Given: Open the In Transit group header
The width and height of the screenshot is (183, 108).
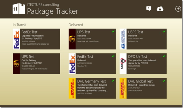Looking at the screenshot, I should (x=20, y=25).
